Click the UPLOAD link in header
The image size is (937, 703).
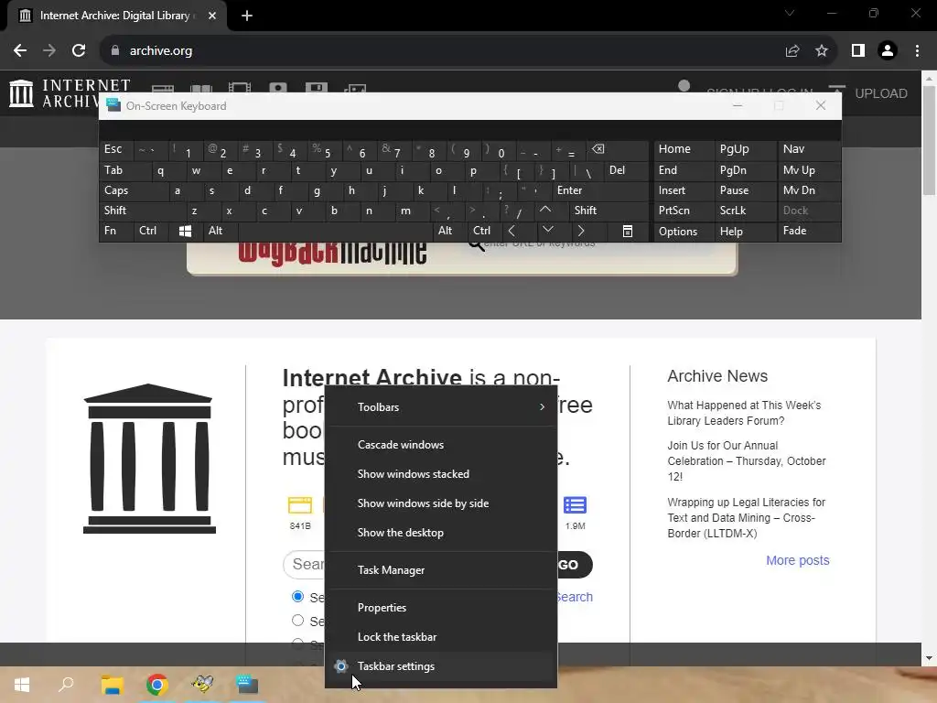click(x=881, y=94)
